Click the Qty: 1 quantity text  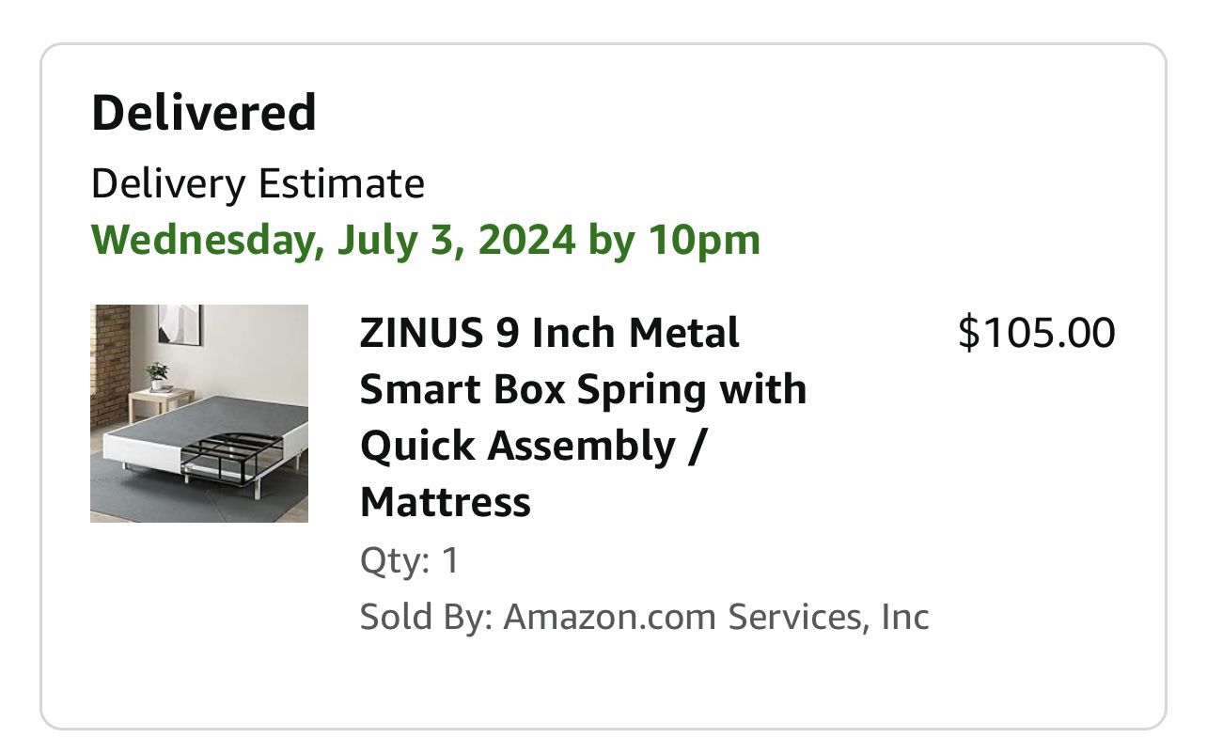[x=410, y=560]
